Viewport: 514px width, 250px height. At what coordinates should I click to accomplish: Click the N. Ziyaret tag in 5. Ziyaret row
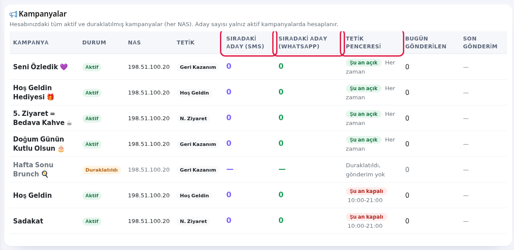pyautogui.click(x=193, y=118)
